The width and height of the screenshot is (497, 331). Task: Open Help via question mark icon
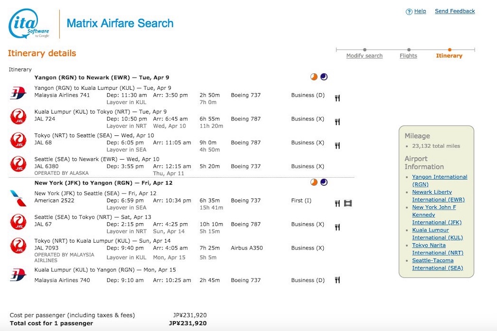click(409, 12)
